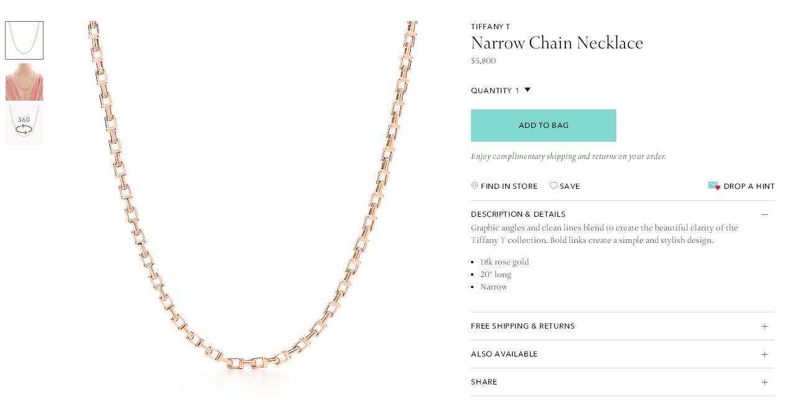Click the Description & Details heading

tap(518, 214)
